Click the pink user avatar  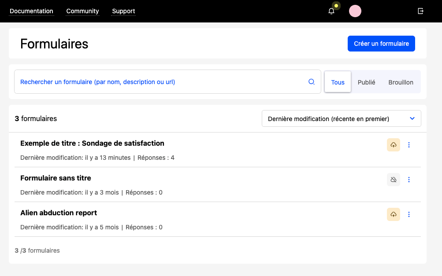355,11
